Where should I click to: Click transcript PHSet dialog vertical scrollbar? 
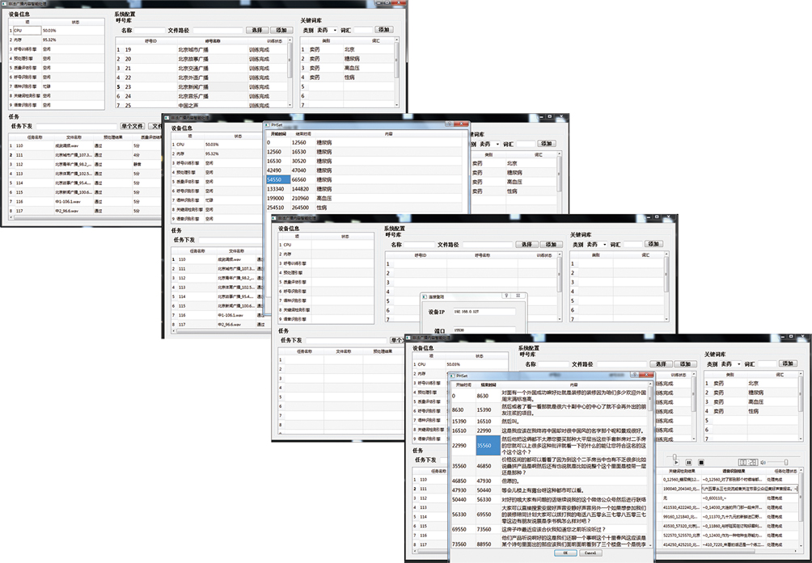(650, 465)
